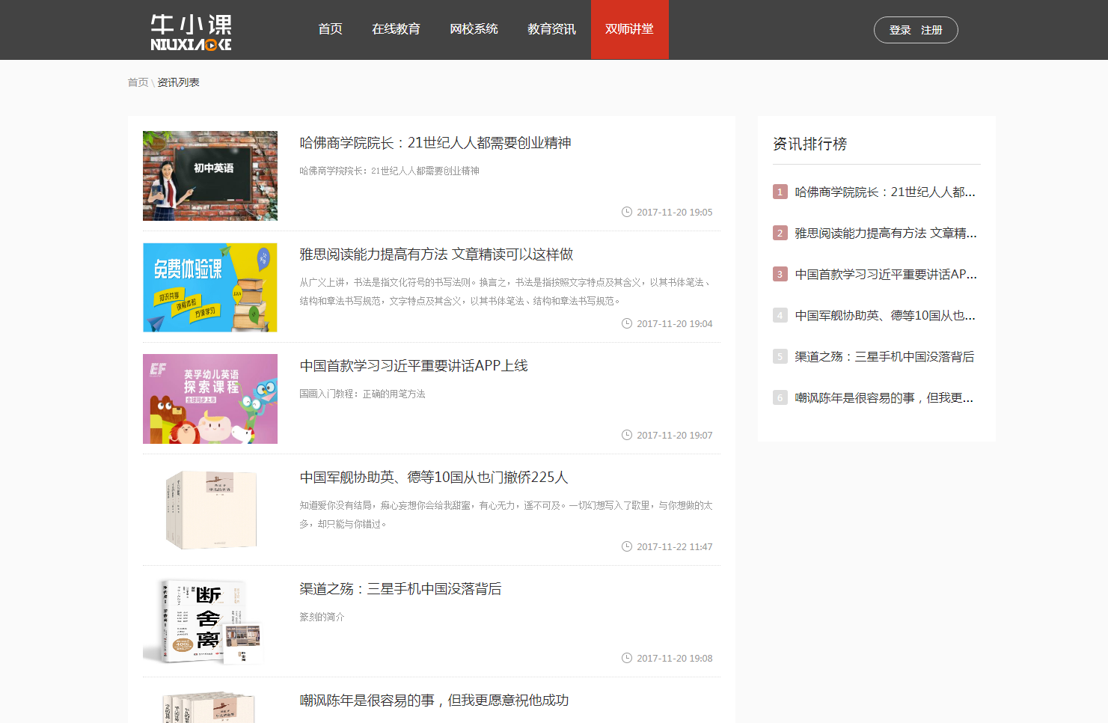The width and height of the screenshot is (1108, 723).
Task: Click the 免费体验课 article thumbnail
Action: click(x=210, y=287)
